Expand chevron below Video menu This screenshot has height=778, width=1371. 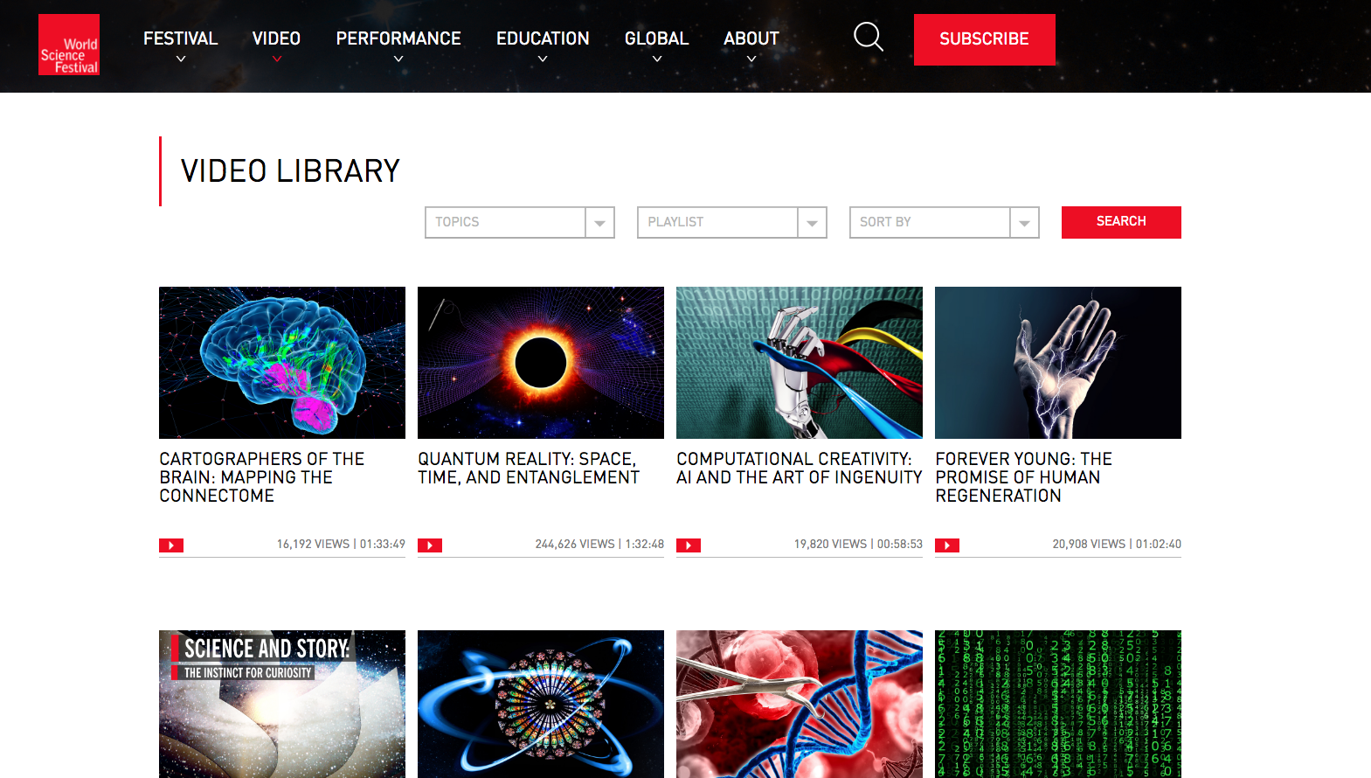pos(277,59)
